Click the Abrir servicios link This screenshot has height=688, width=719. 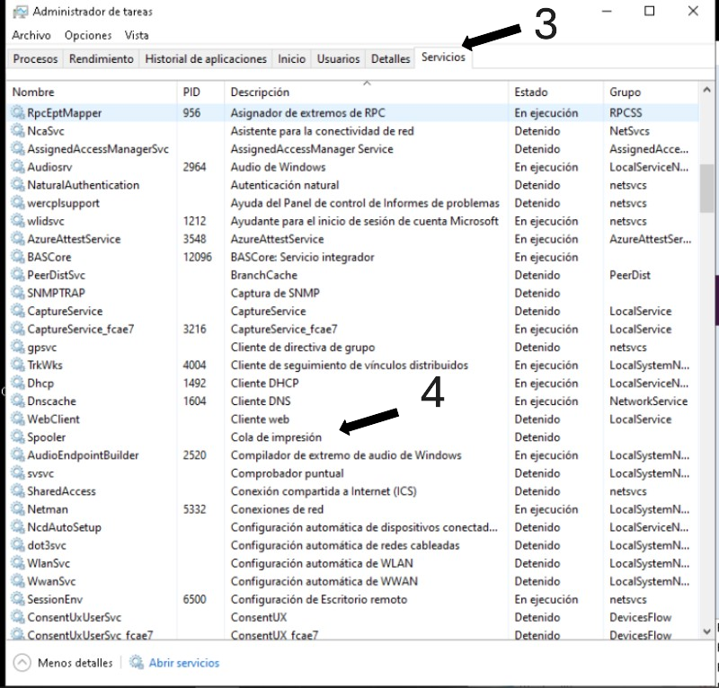click(183, 663)
